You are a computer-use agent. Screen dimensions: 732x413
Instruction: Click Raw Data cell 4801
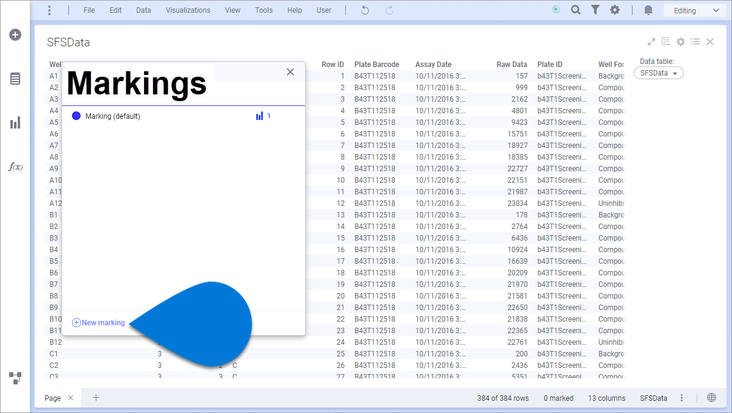tap(519, 111)
